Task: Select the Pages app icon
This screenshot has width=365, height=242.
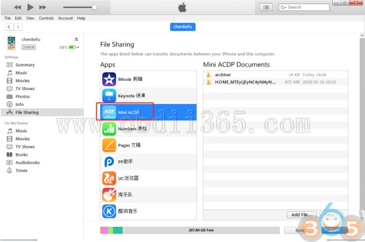Action: [x=109, y=145]
